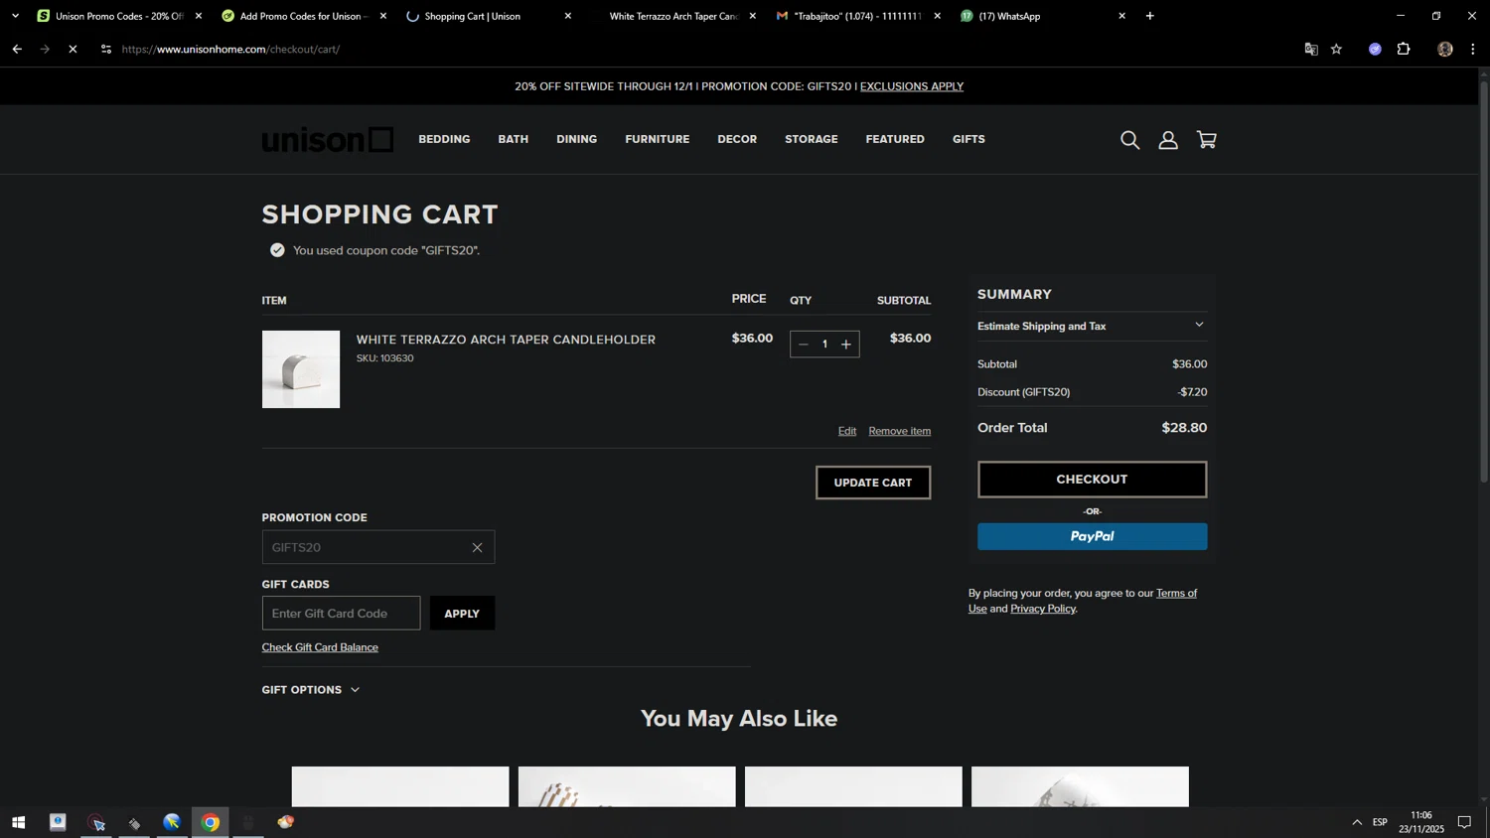
Task: Open the Google Translate icon in address bar
Action: pyautogui.click(x=1311, y=49)
